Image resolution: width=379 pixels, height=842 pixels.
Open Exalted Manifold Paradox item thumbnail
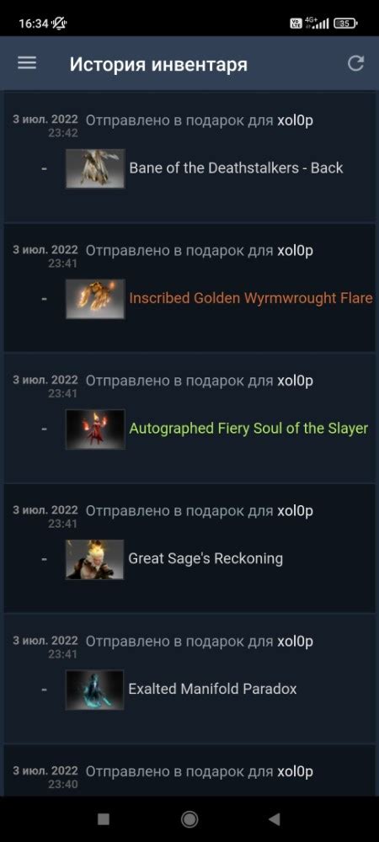click(95, 690)
